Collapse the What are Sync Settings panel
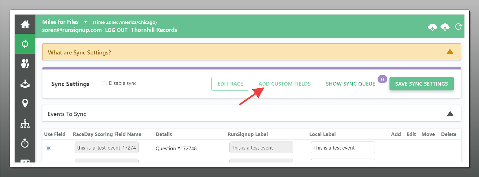This screenshot has height=177, width=479. point(450,52)
